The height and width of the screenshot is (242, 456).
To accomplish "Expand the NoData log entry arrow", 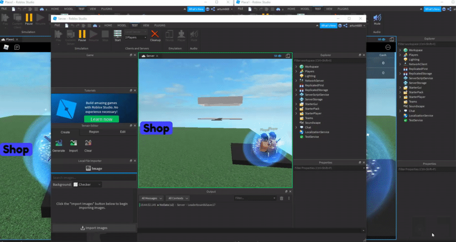I will [x=158, y=205].
